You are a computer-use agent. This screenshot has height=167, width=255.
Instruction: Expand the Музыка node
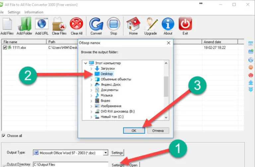point(91,96)
